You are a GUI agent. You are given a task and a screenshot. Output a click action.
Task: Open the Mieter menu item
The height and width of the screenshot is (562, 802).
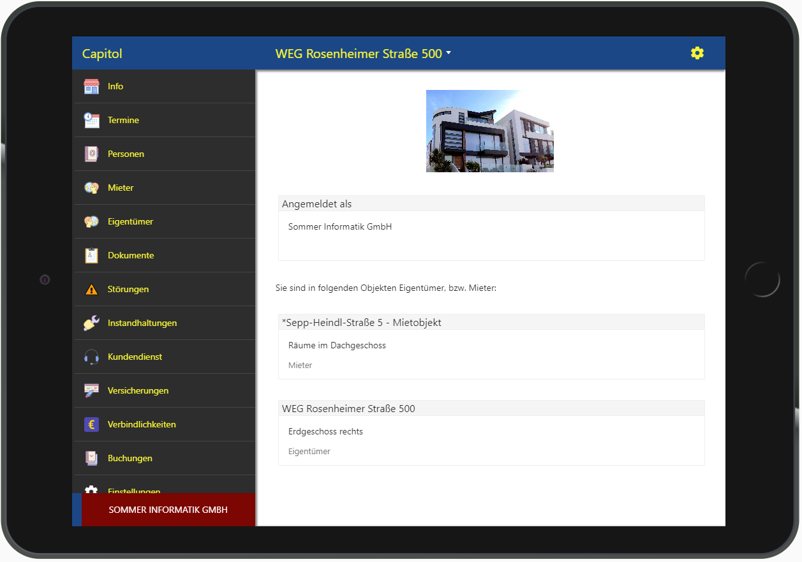tap(121, 188)
